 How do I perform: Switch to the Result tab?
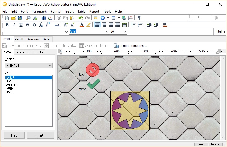[x=19, y=39]
